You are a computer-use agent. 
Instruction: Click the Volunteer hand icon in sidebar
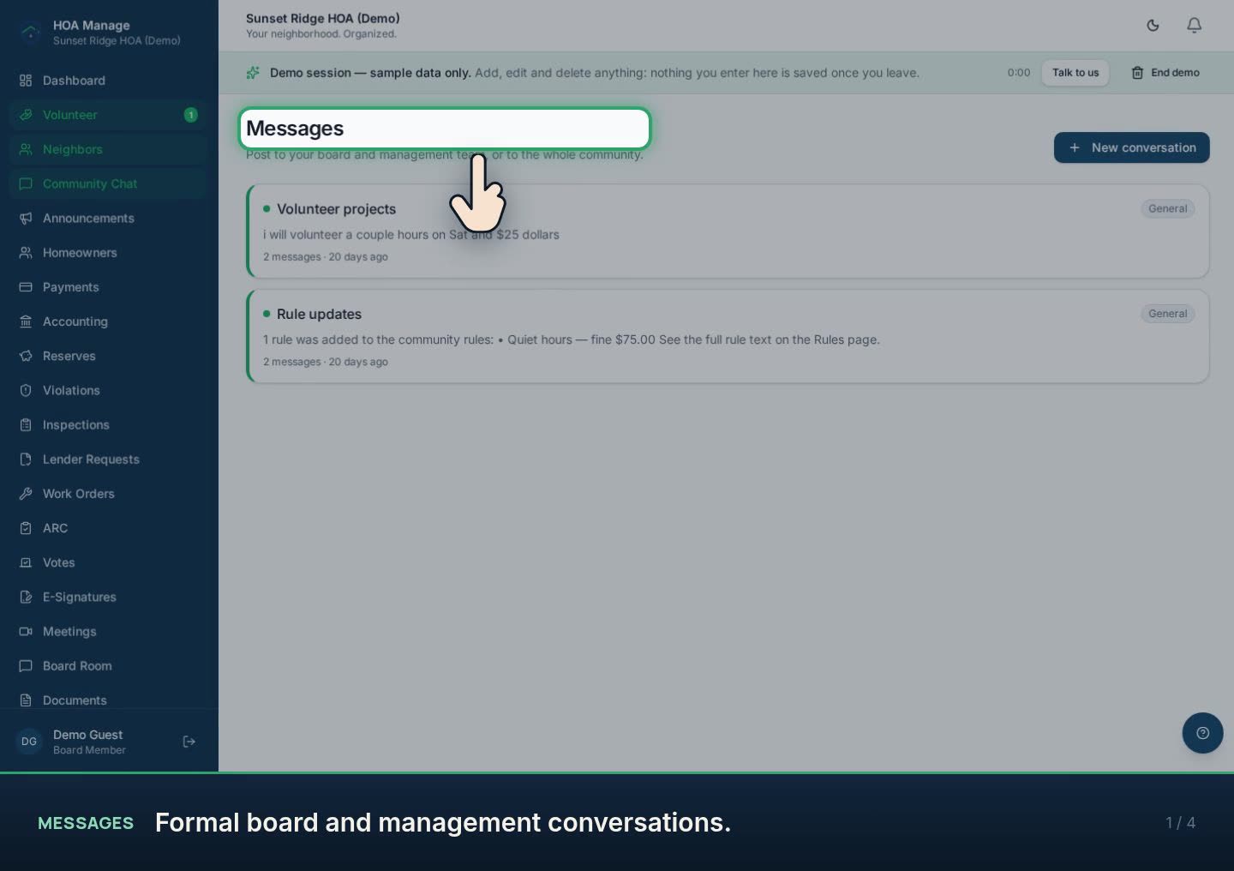click(x=26, y=115)
